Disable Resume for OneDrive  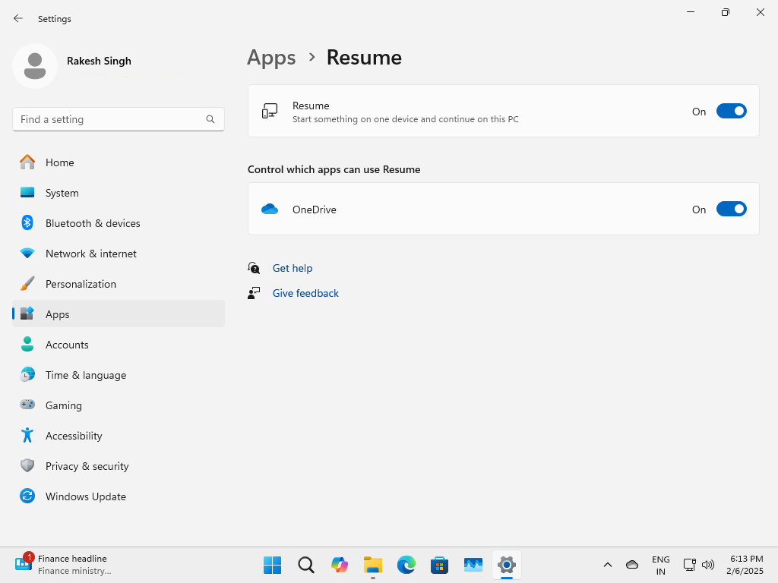(731, 209)
